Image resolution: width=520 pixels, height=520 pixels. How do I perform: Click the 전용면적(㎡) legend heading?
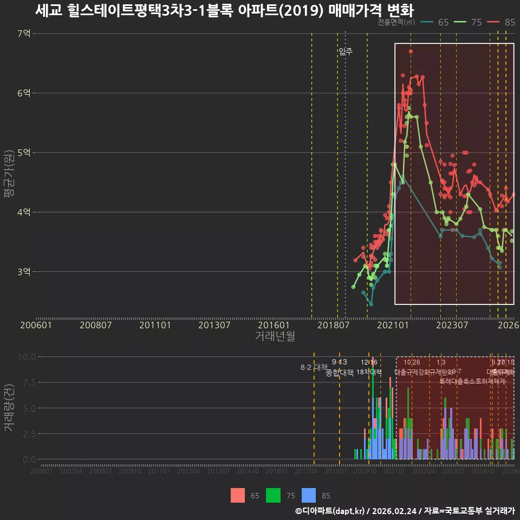click(x=396, y=22)
